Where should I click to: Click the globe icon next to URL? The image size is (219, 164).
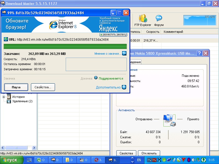pos(6,39)
